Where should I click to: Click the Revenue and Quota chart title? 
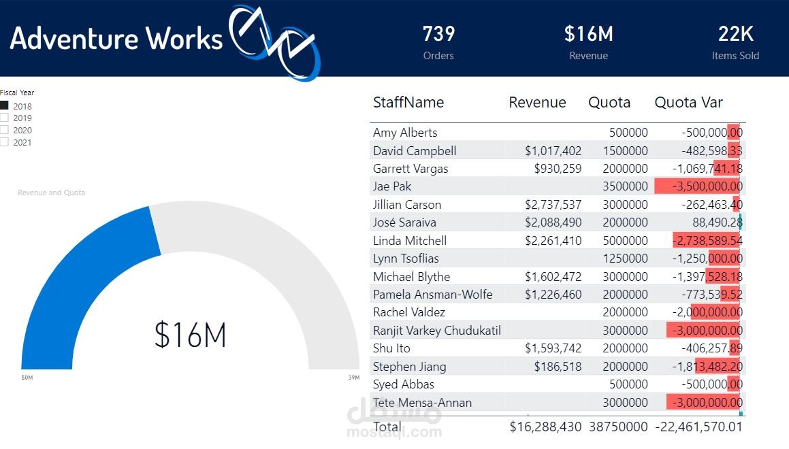(x=51, y=193)
